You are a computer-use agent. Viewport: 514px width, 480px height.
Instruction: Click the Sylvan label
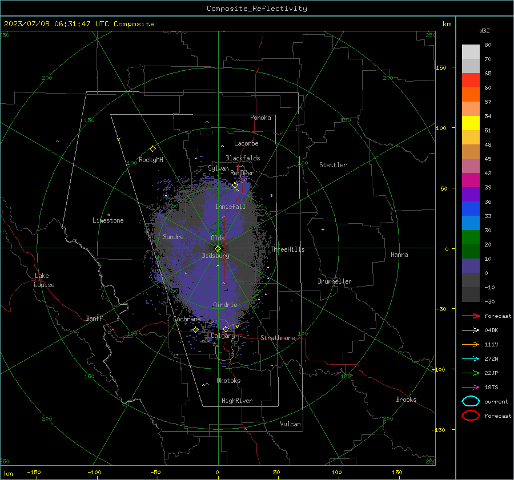[x=218, y=168]
